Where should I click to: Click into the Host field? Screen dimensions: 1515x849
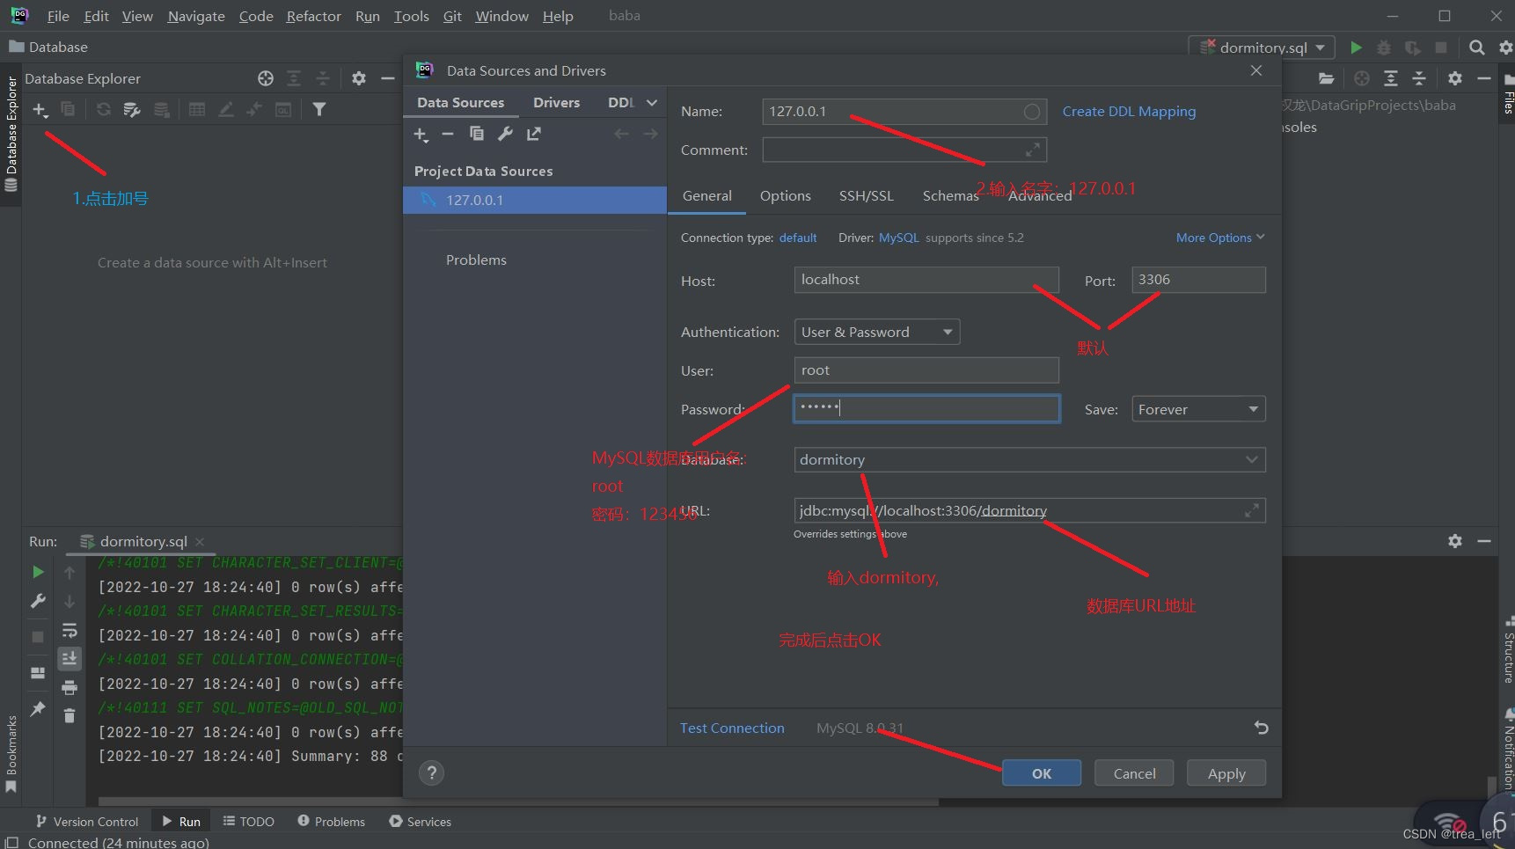pyautogui.click(x=926, y=280)
